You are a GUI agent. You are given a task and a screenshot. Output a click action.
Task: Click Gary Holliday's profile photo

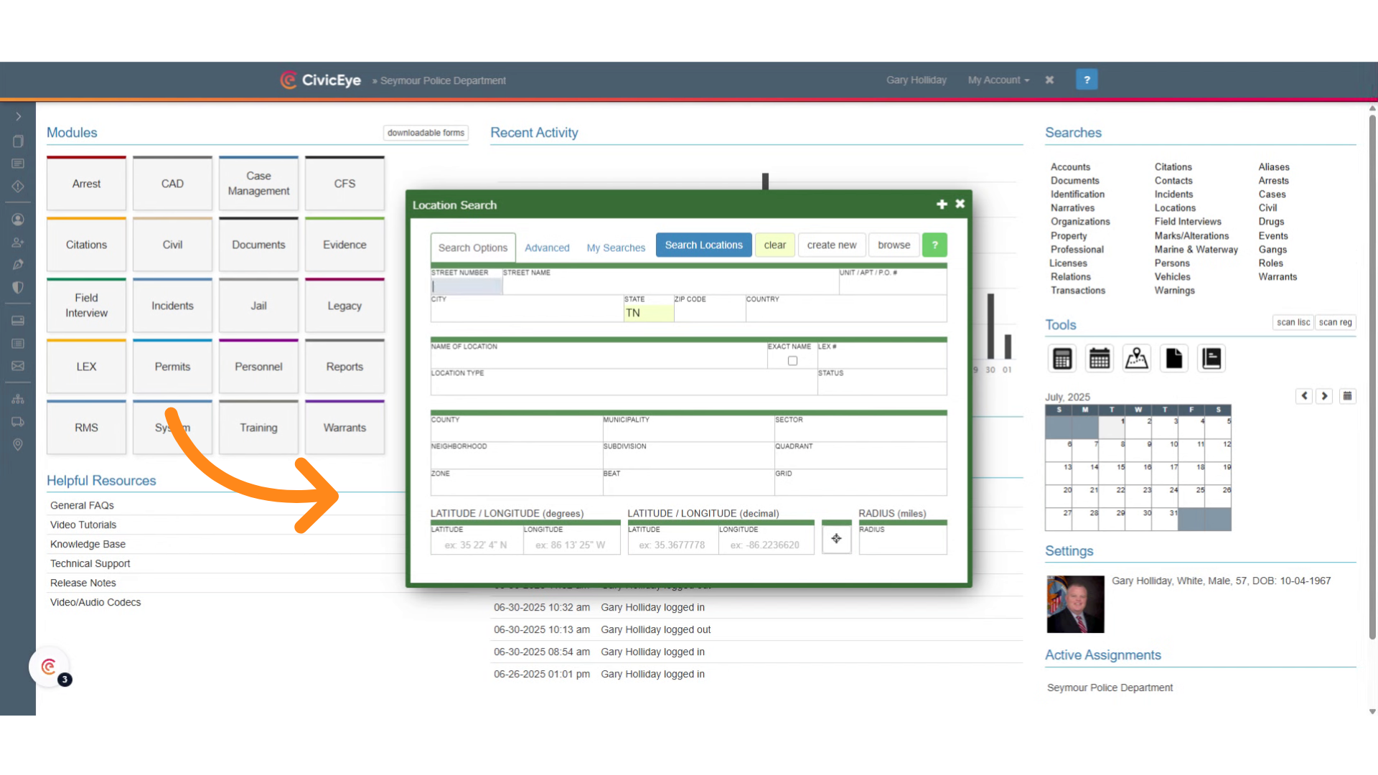1075,604
